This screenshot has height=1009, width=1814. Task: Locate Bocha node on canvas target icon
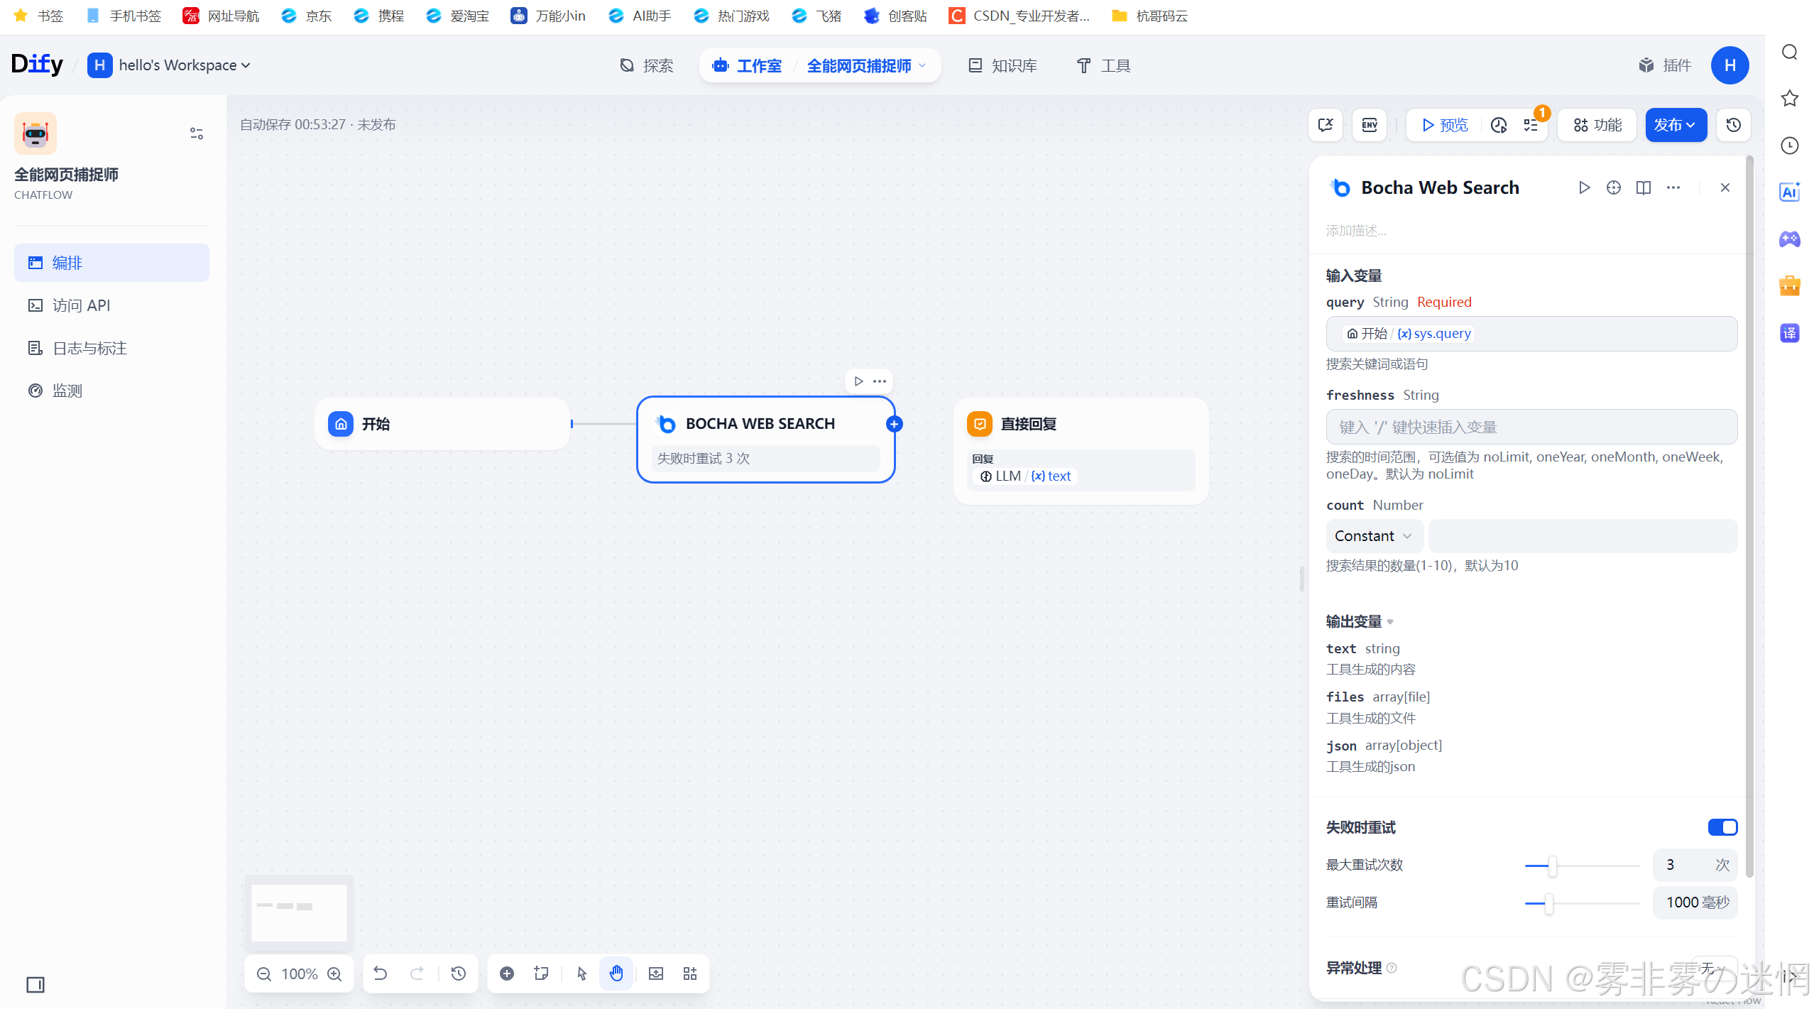tap(1614, 187)
